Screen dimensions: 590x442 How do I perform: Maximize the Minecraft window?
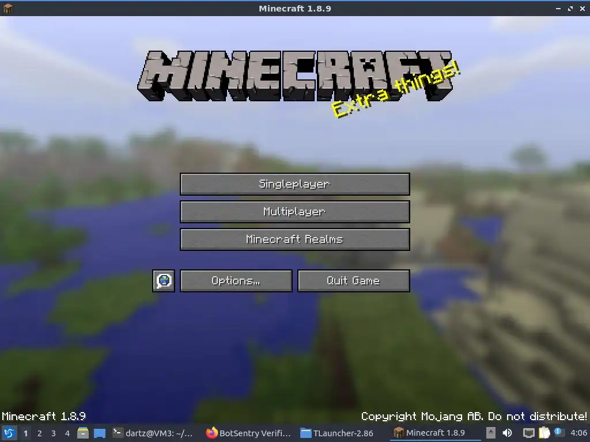pyautogui.click(x=570, y=8)
